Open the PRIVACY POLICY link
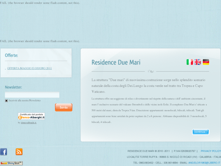This screenshot has height=166, width=221. click(211, 151)
